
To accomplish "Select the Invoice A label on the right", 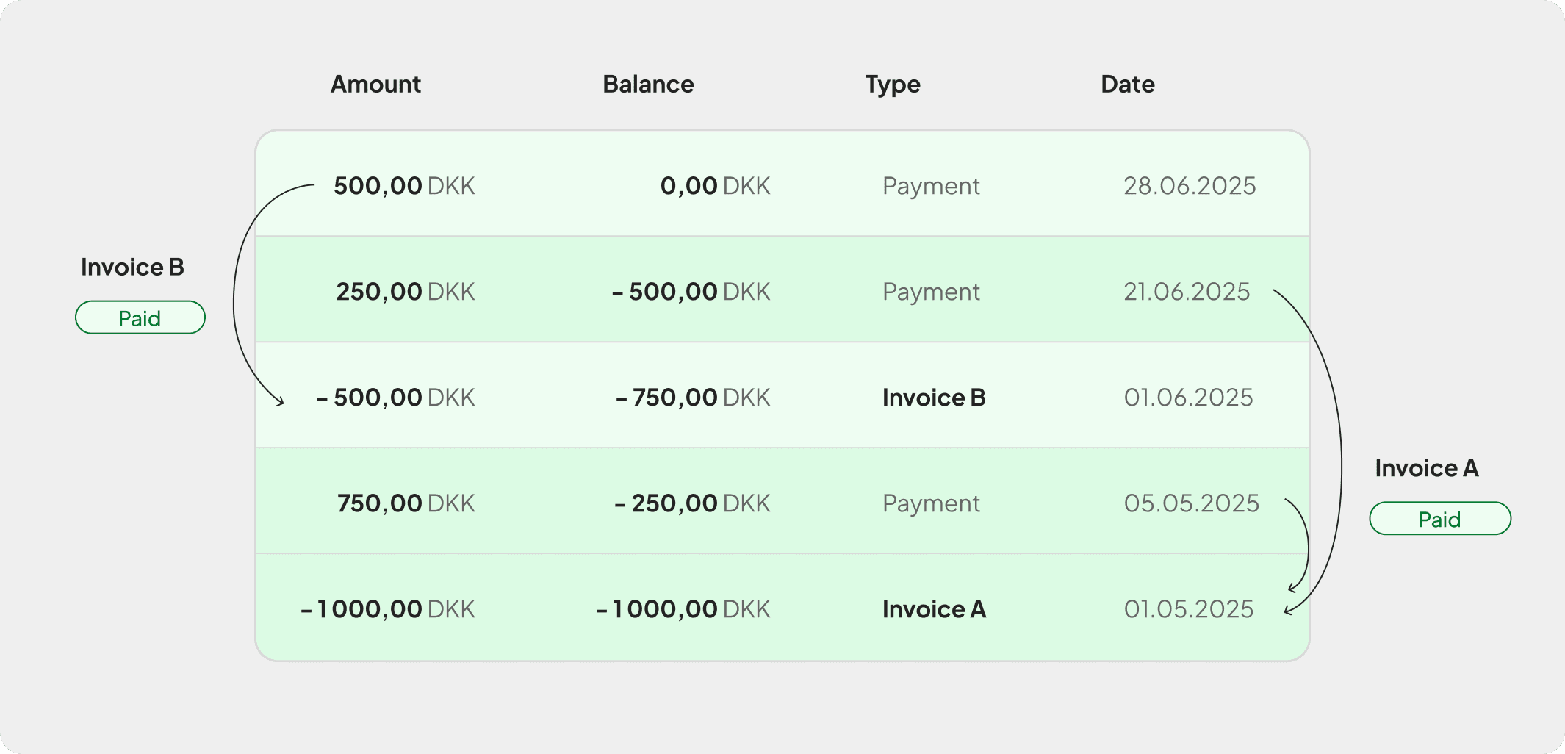I will tap(1426, 468).
